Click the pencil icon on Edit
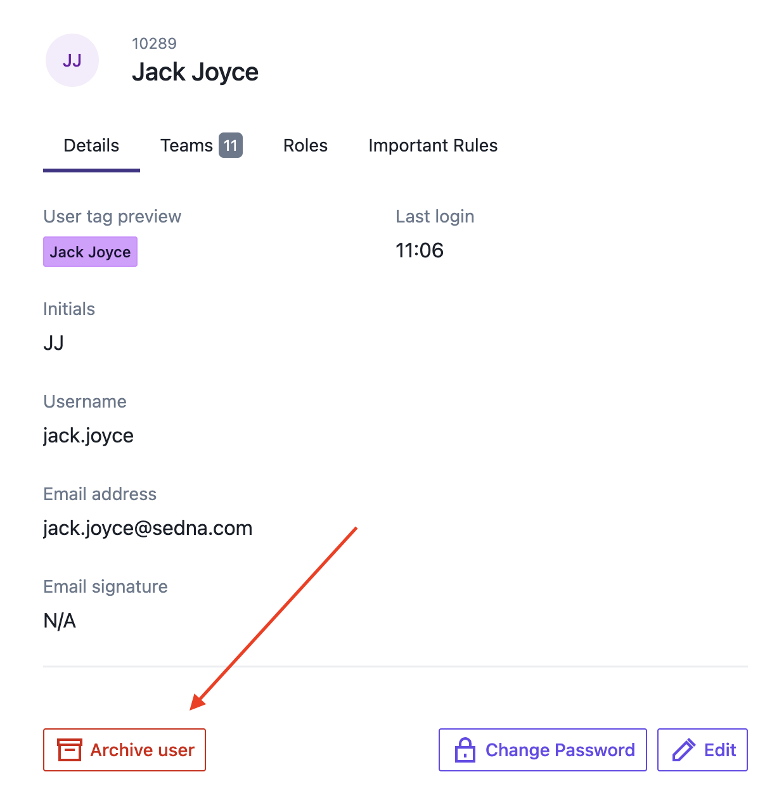The height and width of the screenshot is (786, 772). 683,750
